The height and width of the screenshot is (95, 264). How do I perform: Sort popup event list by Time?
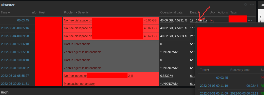pyautogui.click(x=205, y=70)
